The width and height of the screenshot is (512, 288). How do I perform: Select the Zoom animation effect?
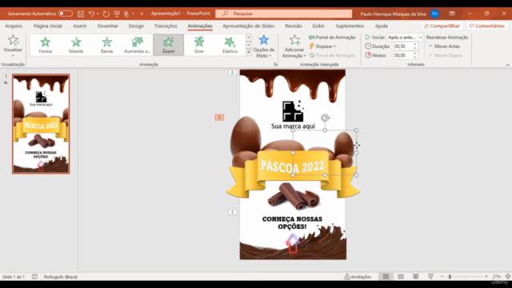pyautogui.click(x=169, y=45)
